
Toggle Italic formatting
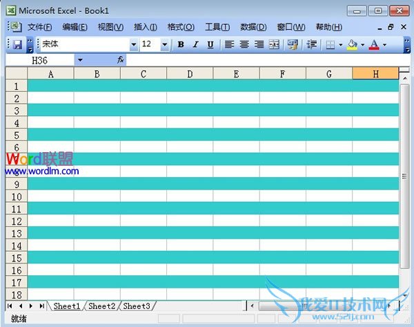195,44
